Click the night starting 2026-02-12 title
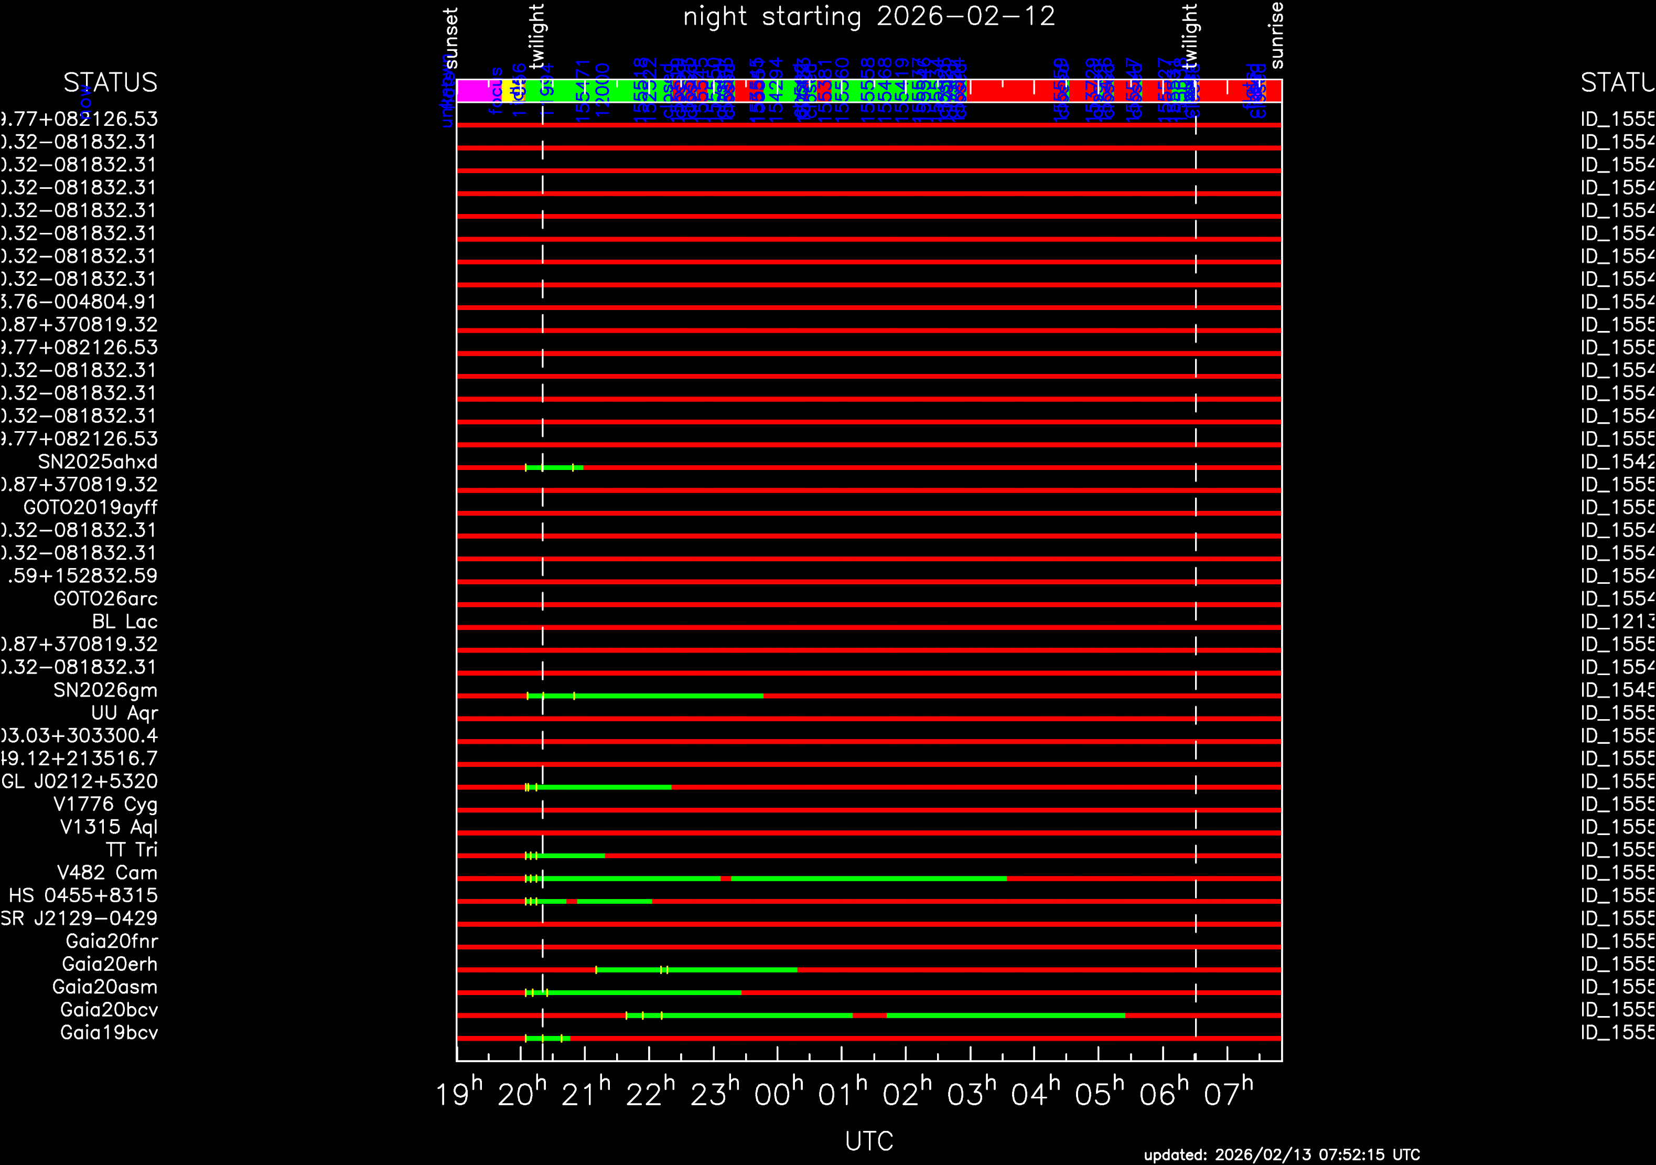The width and height of the screenshot is (1656, 1165). click(869, 17)
